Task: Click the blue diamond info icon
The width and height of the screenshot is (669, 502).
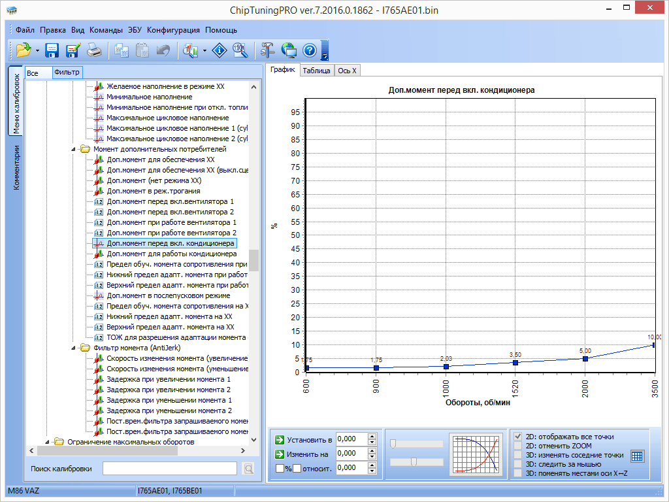Action: (220, 50)
